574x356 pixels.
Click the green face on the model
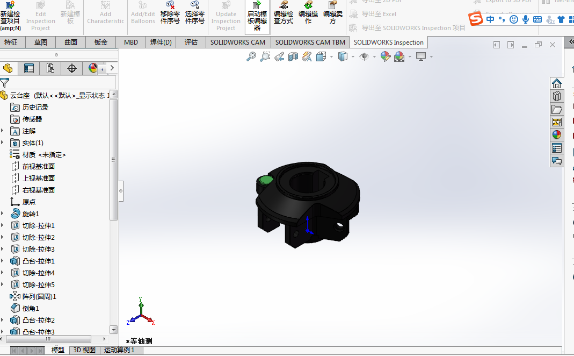[x=266, y=180]
